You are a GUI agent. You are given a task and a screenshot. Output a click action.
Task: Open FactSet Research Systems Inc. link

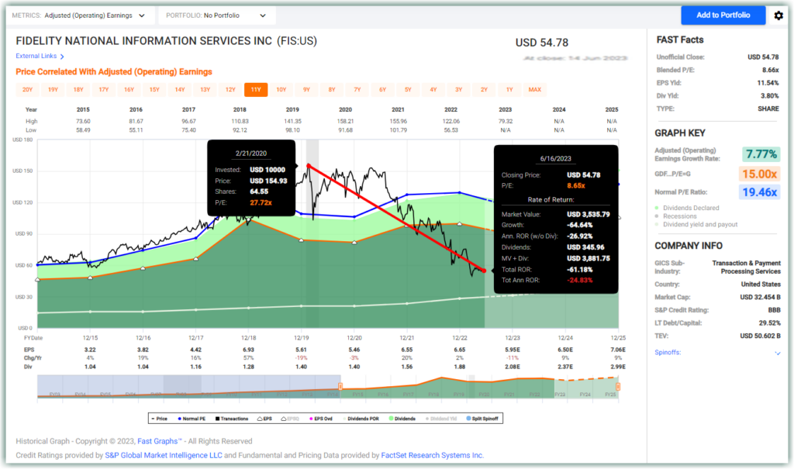click(432, 455)
